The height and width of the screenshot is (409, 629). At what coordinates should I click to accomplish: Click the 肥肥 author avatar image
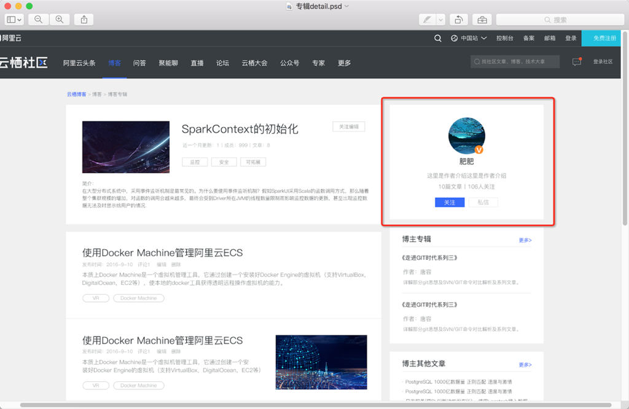[466, 136]
